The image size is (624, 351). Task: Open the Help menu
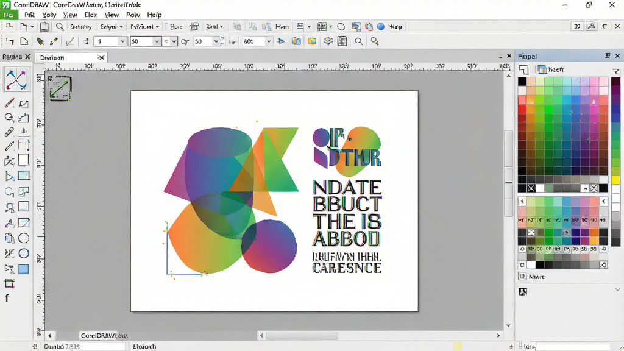(x=154, y=15)
